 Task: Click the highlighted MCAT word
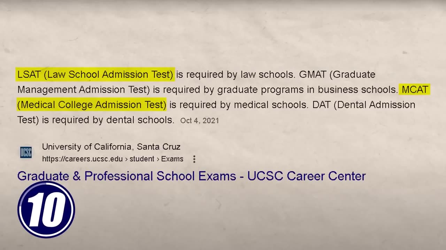[415, 90]
